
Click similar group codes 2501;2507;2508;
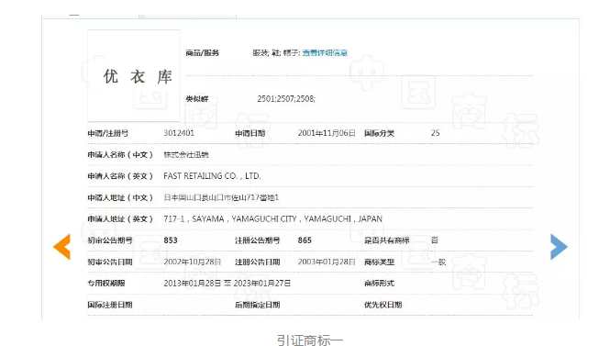click(x=286, y=99)
